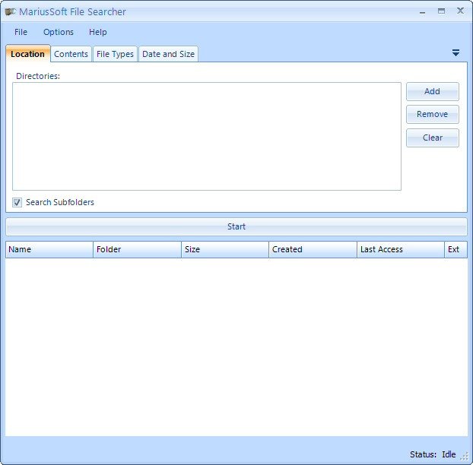Sort results by Ext column header
The width and height of the screenshot is (473, 465).
pyautogui.click(x=456, y=249)
